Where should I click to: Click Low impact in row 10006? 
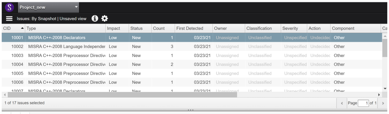tap(113, 82)
